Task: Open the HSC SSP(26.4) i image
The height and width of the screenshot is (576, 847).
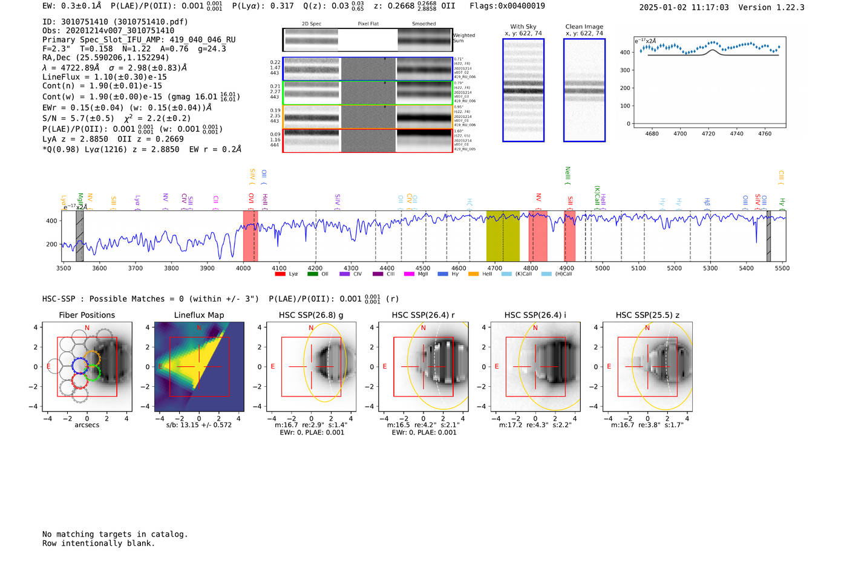Action: 535,367
